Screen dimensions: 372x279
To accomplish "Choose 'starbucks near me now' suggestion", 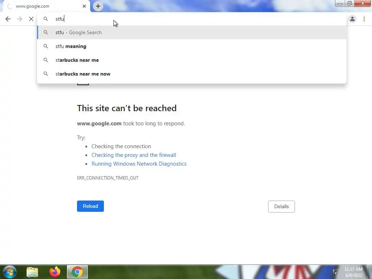I will point(192,74).
